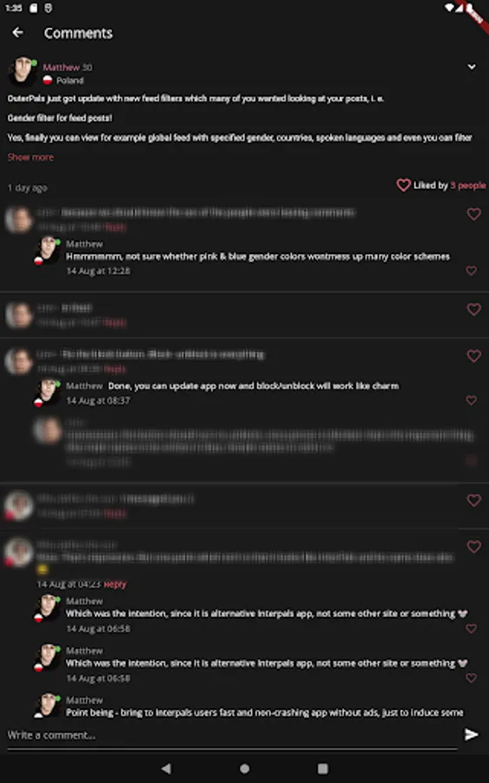
Task: Like the first 'Which was the intention' reply
Action: [471, 629]
